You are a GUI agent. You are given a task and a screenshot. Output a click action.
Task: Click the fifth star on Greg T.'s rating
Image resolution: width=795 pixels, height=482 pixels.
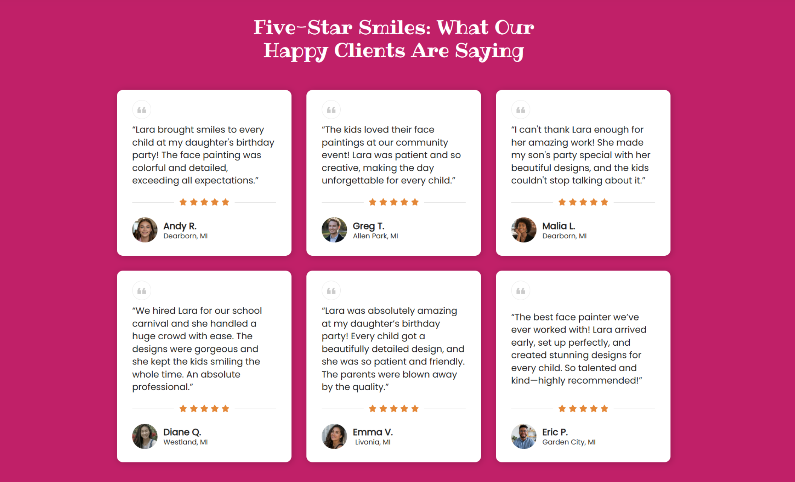click(415, 202)
